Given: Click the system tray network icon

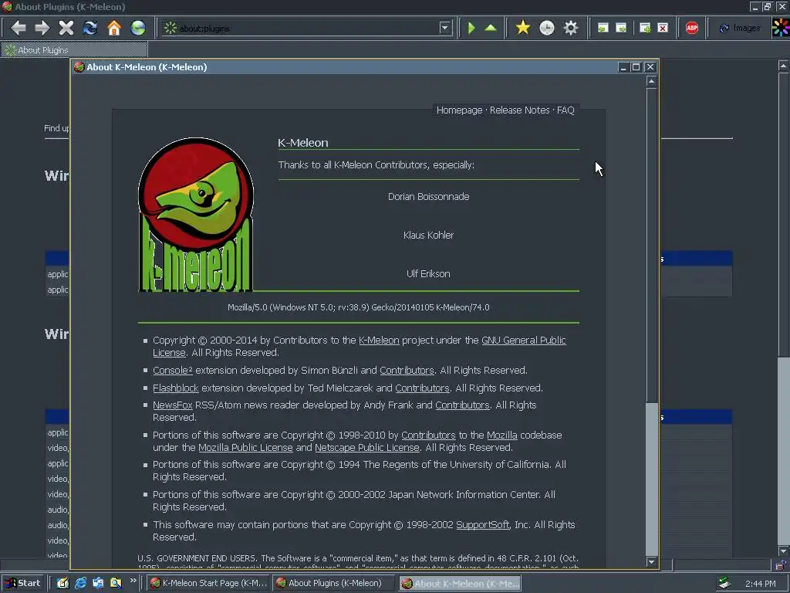Looking at the screenshot, I should (724, 584).
